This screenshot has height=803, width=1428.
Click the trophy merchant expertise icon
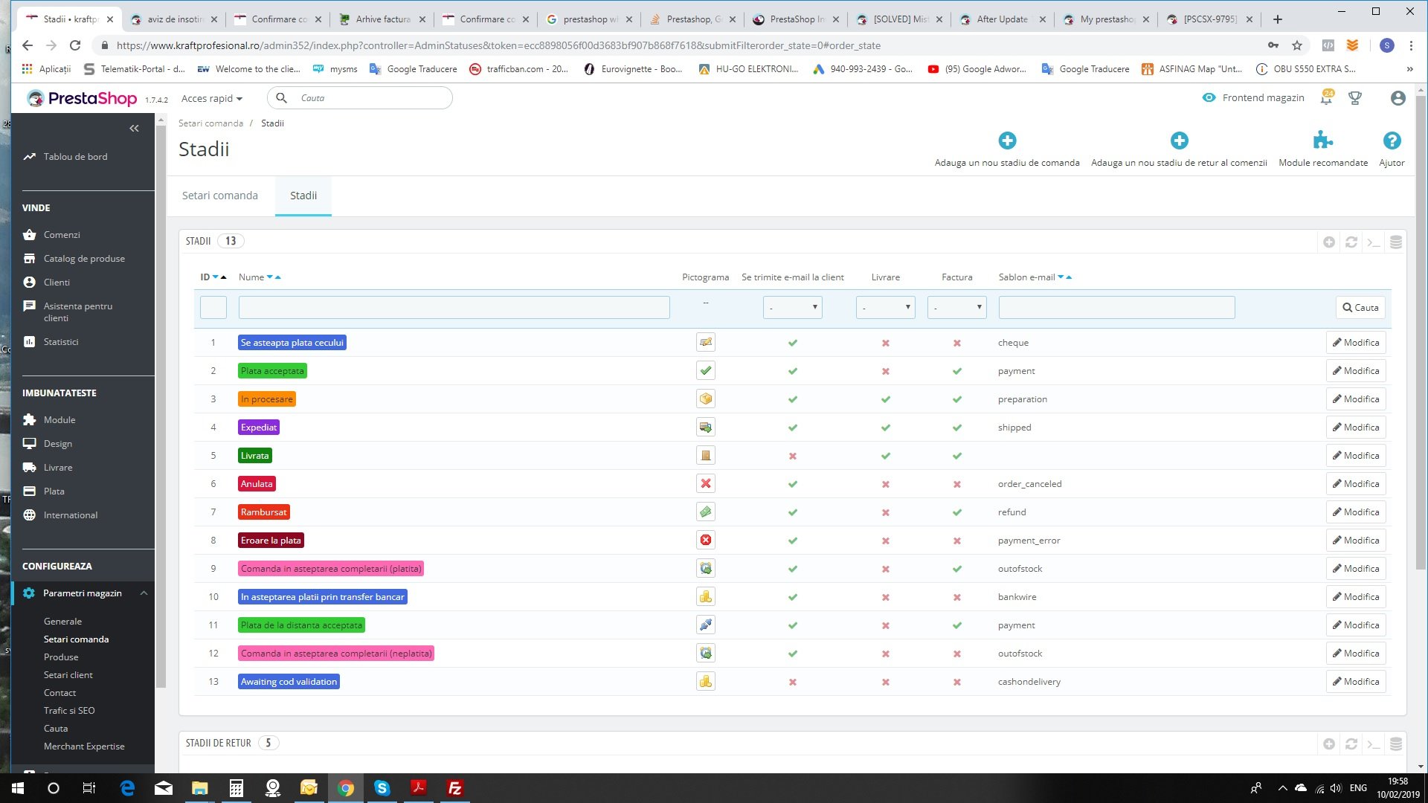(1354, 98)
